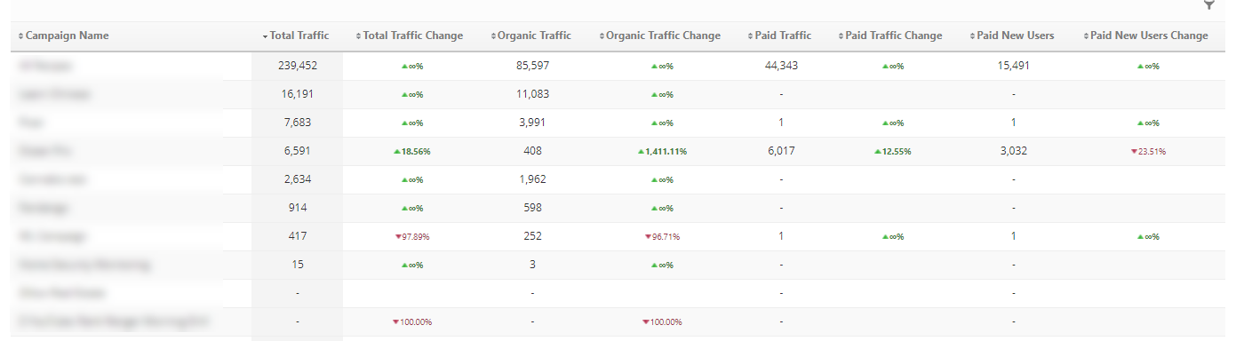Click the 18.56% total traffic change value
Viewport: 1244px width, 341px height.
pos(411,151)
